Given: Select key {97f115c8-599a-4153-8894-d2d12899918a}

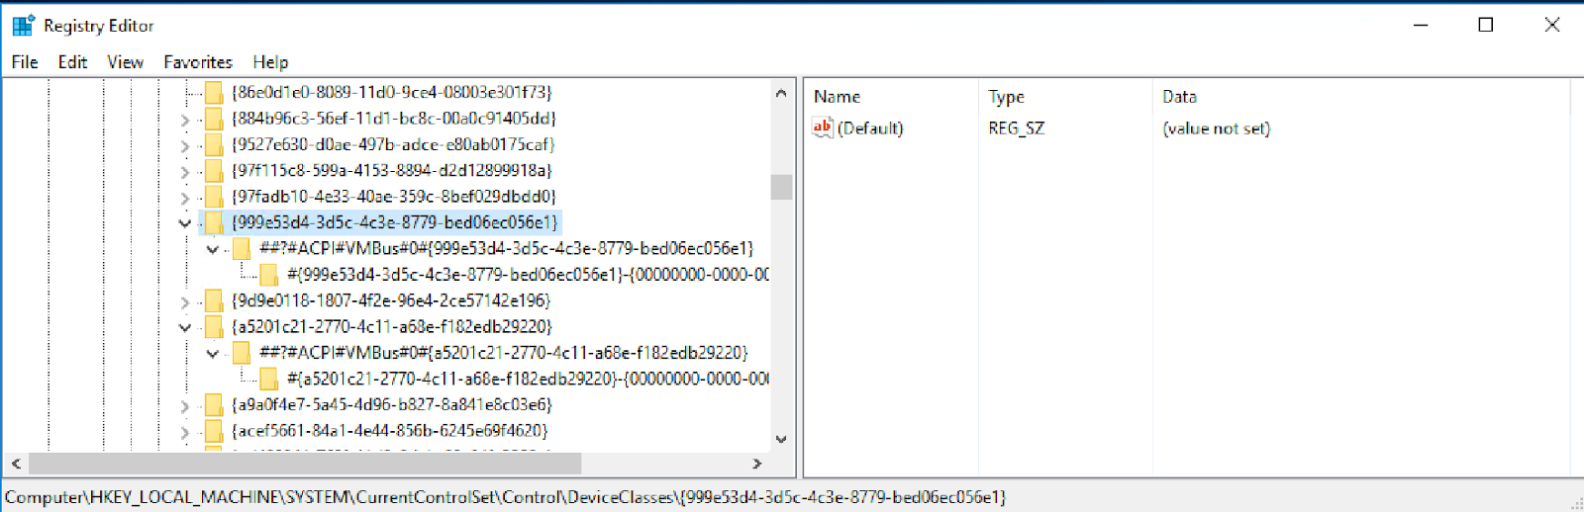Looking at the screenshot, I should click(392, 170).
